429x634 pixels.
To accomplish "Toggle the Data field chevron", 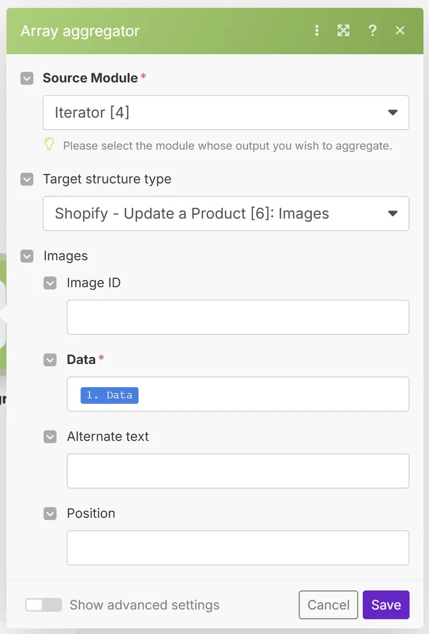I will point(50,360).
